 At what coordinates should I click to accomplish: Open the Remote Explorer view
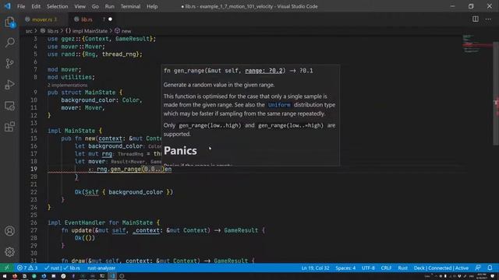tap(9, 106)
